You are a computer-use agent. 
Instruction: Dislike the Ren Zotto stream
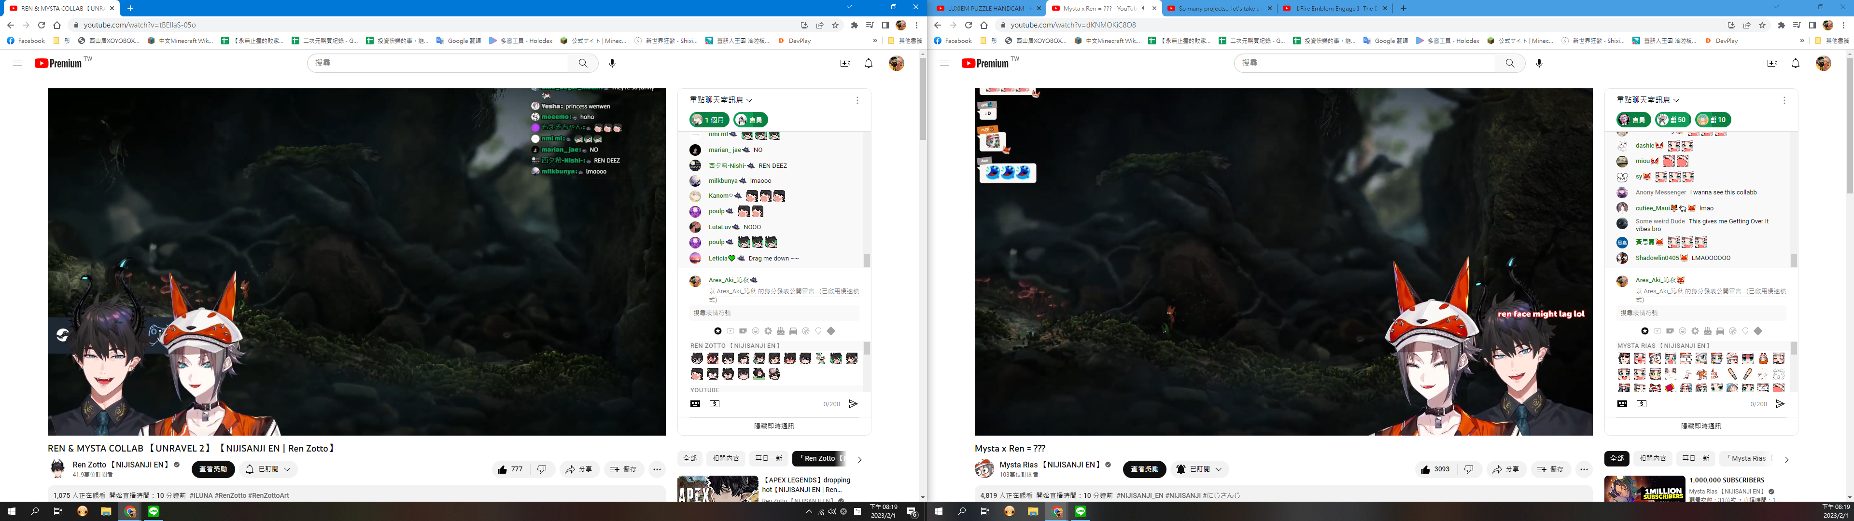tap(542, 469)
